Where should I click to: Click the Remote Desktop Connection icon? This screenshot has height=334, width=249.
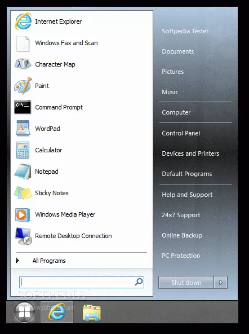tap(24, 236)
